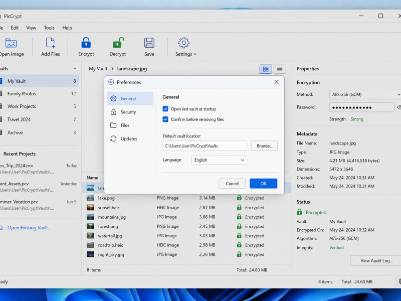Viewport: 401px width, 301px height.
Task: Click the mountains.jpg file name
Action: pyautogui.click(x=112, y=217)
